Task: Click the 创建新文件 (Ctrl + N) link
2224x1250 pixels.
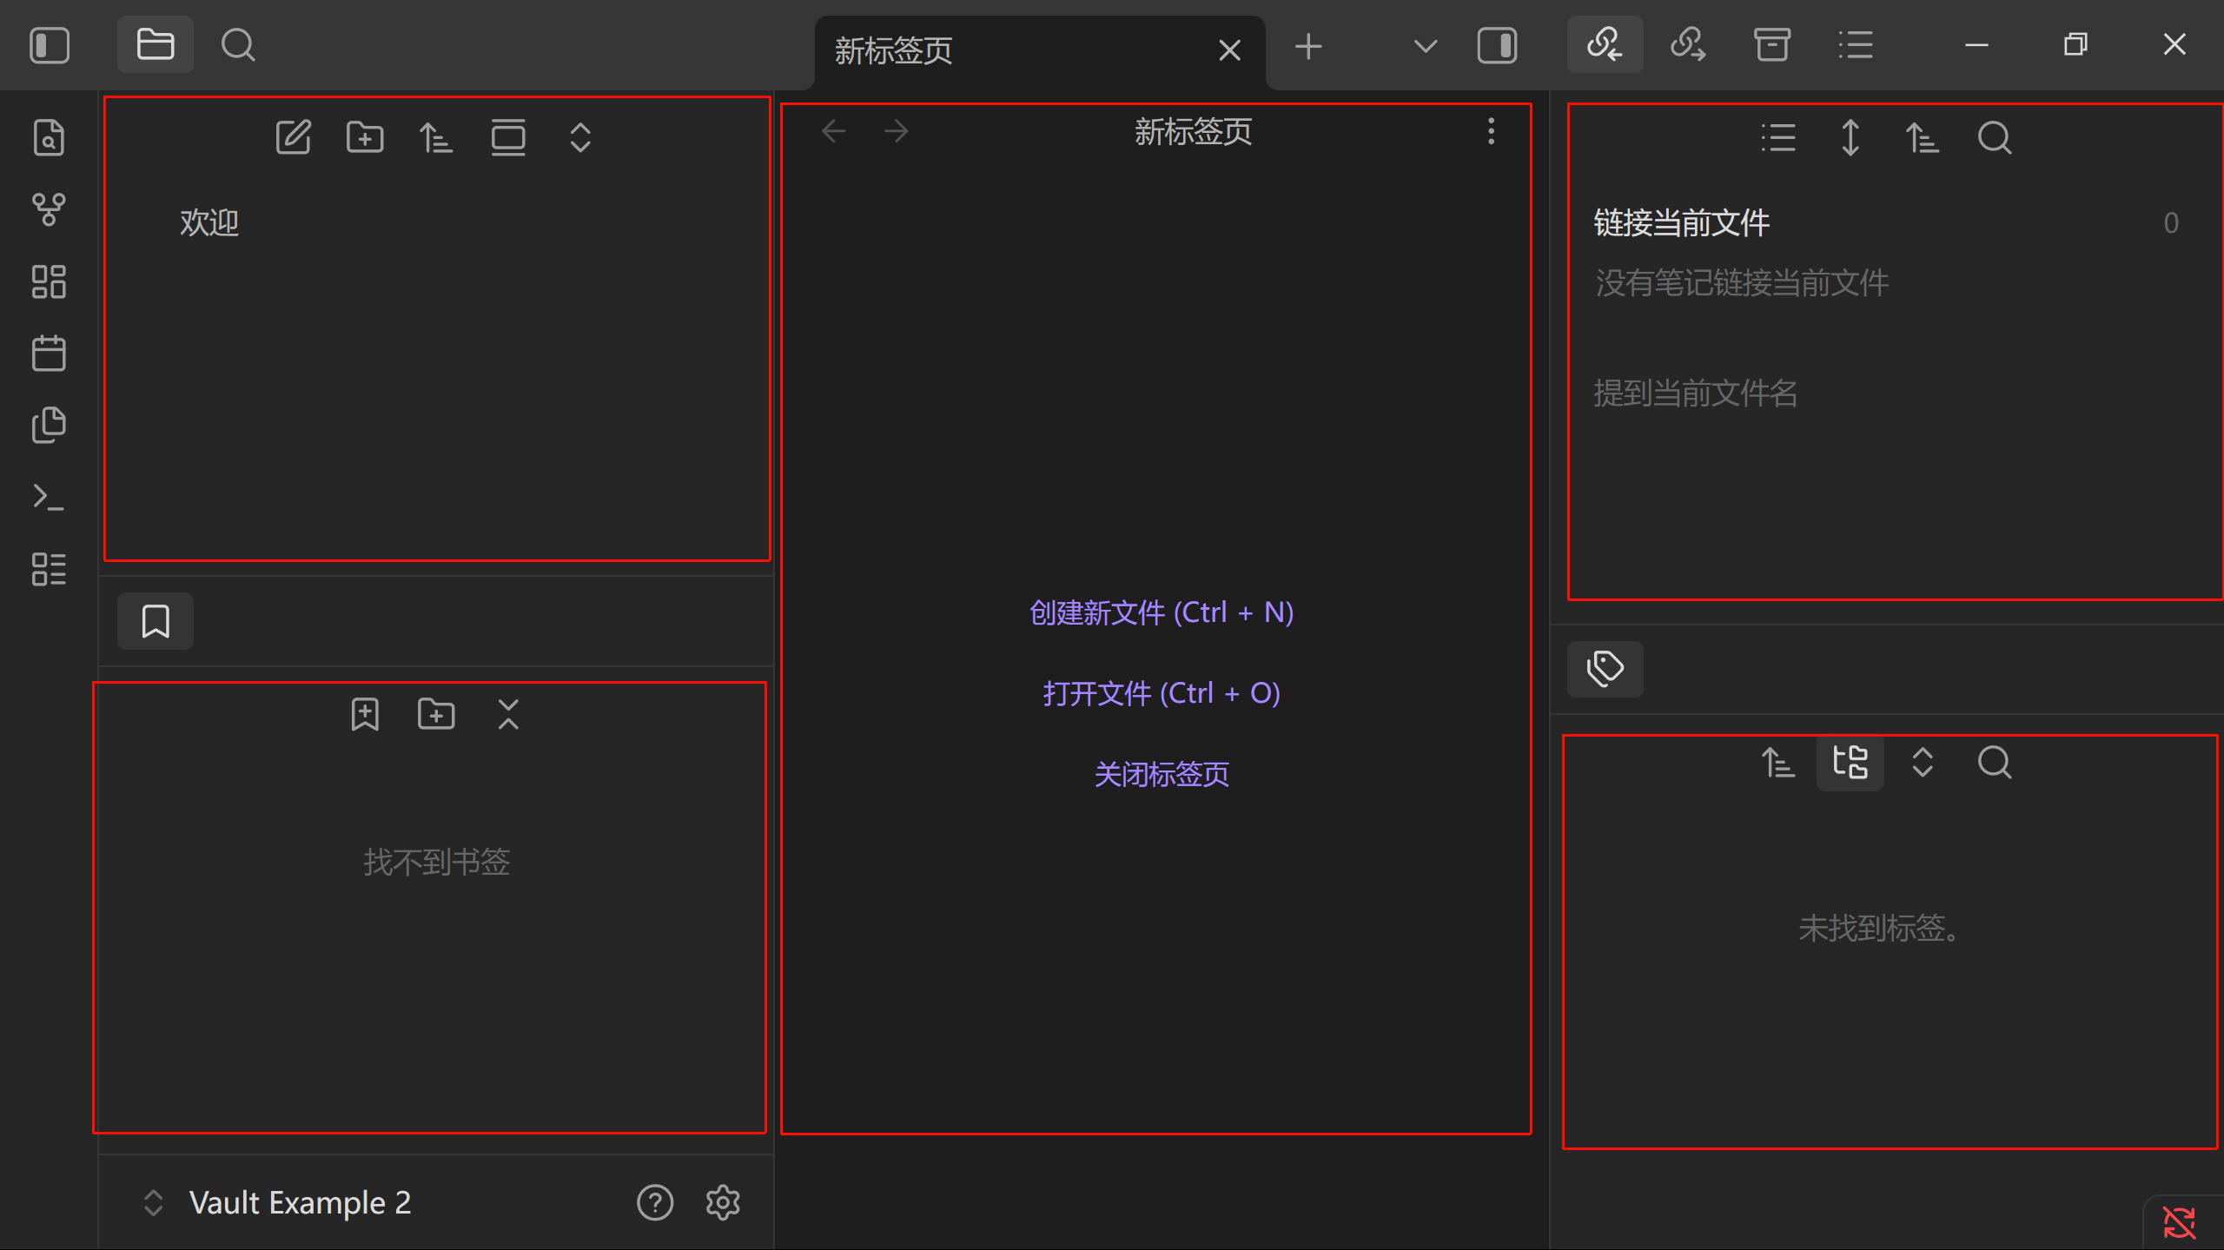Action: point(1161,613)
